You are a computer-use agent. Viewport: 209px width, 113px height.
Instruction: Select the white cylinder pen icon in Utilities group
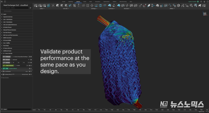[149, 6]
